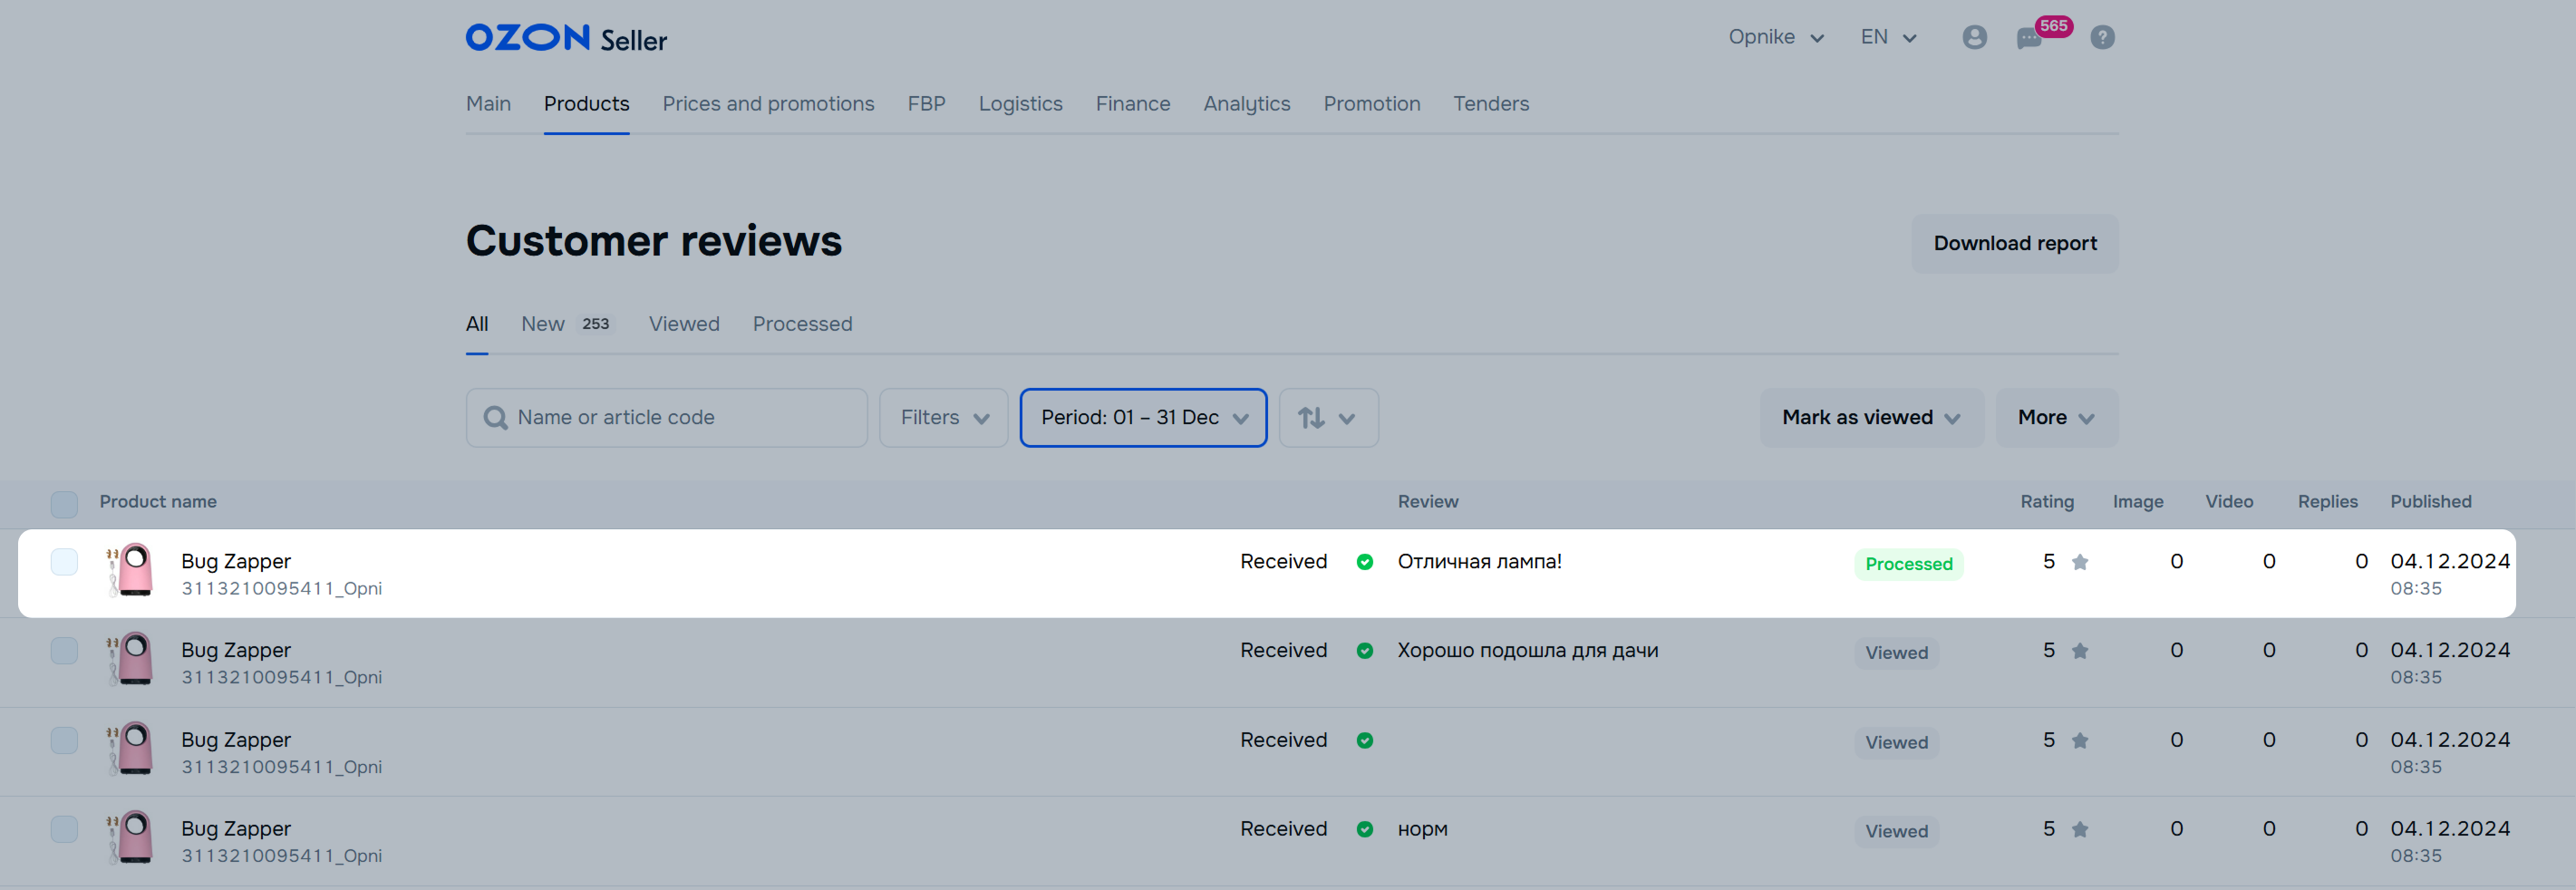The width and height of the screenshot is (2576, 890).
Task: Open the Analytics menu item
Action: point(1246,104)
